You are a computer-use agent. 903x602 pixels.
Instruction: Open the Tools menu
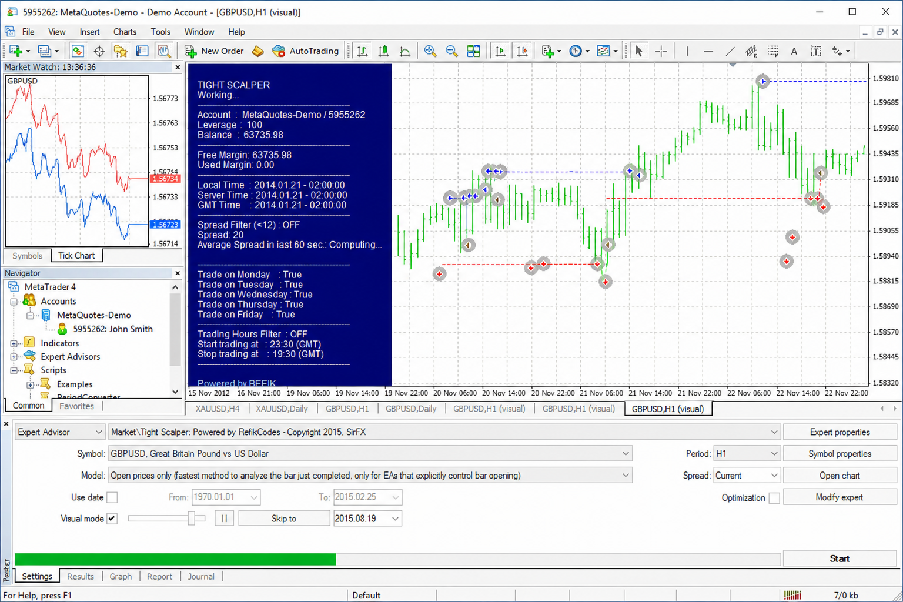(x=160, y=32)
